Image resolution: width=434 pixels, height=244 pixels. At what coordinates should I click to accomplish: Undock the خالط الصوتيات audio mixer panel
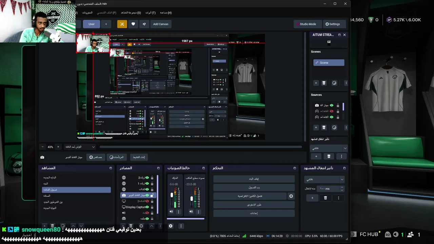click(x=203, y=168)
